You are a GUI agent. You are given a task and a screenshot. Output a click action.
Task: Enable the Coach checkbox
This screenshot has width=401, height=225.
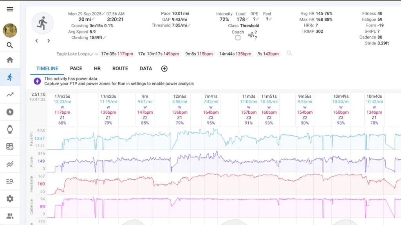click(238, 37)
